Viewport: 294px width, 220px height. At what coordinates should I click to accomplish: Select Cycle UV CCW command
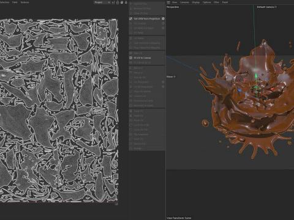tap(147, 125)
